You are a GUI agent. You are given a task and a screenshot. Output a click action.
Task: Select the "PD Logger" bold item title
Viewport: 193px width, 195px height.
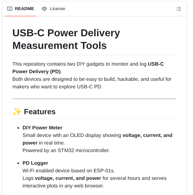coord(35,163)
